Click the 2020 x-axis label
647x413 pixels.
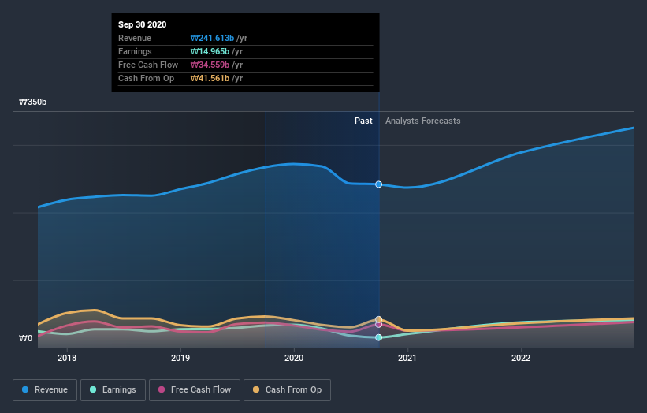click(x=294, y=358)
